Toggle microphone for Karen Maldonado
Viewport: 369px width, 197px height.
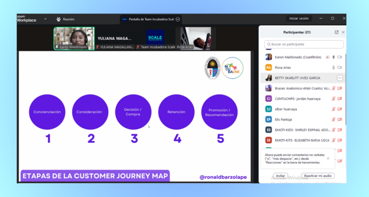pyautogui.click(x=333, y=57)
